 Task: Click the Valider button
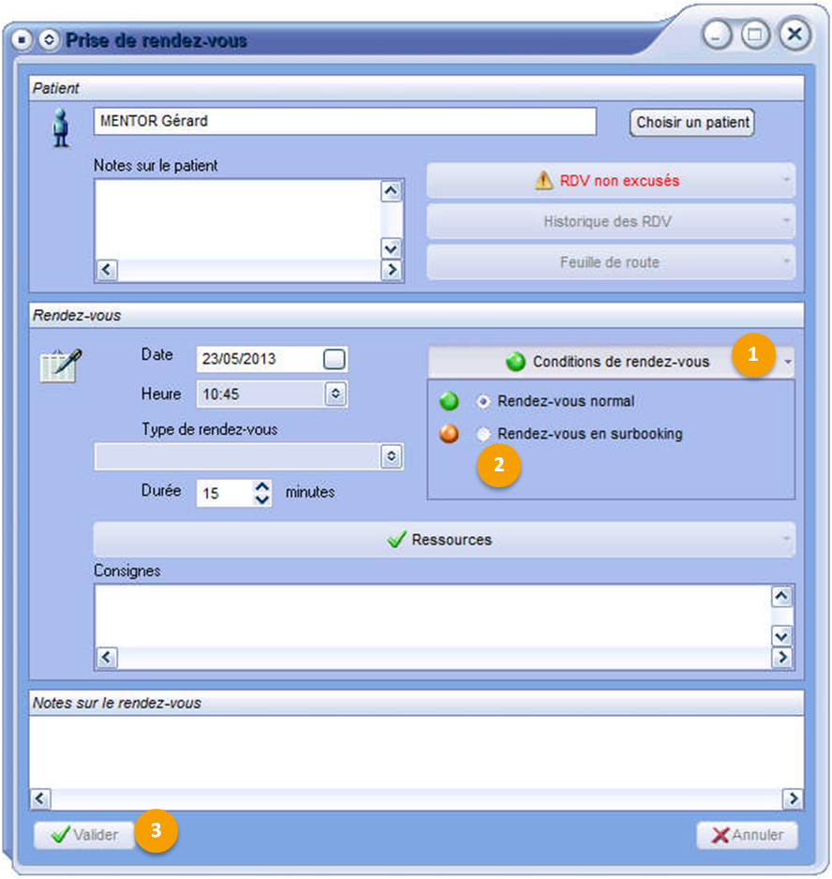pos(84,835)
